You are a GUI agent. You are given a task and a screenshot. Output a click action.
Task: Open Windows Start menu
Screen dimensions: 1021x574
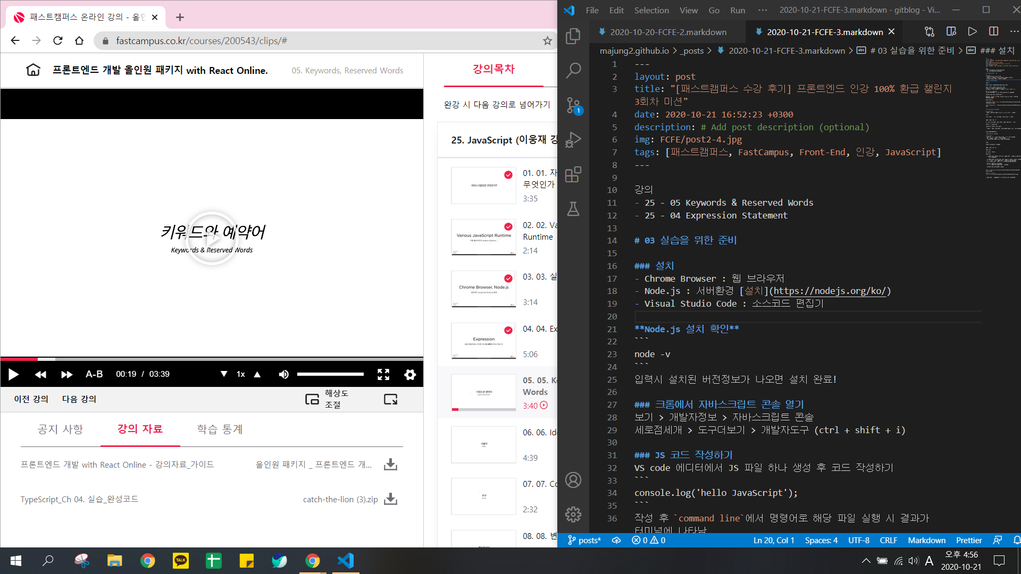click(16, 561)
